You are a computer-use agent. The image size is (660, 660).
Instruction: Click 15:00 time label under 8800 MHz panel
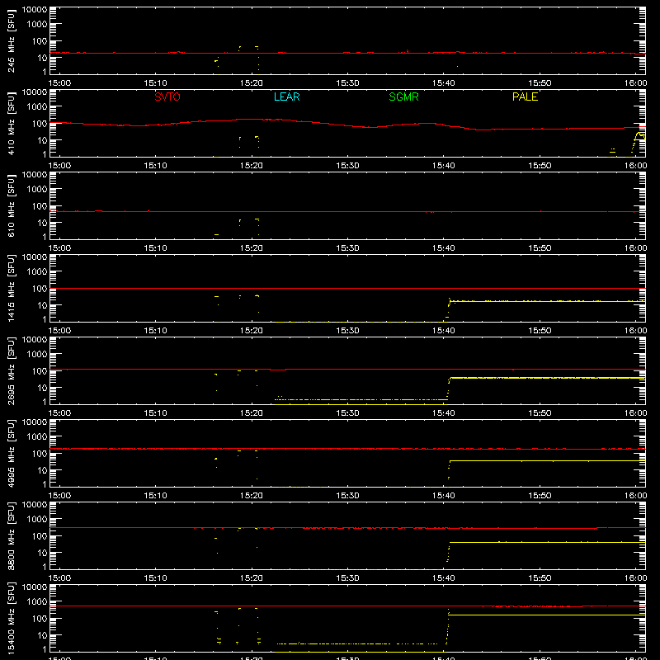(59, 578)
